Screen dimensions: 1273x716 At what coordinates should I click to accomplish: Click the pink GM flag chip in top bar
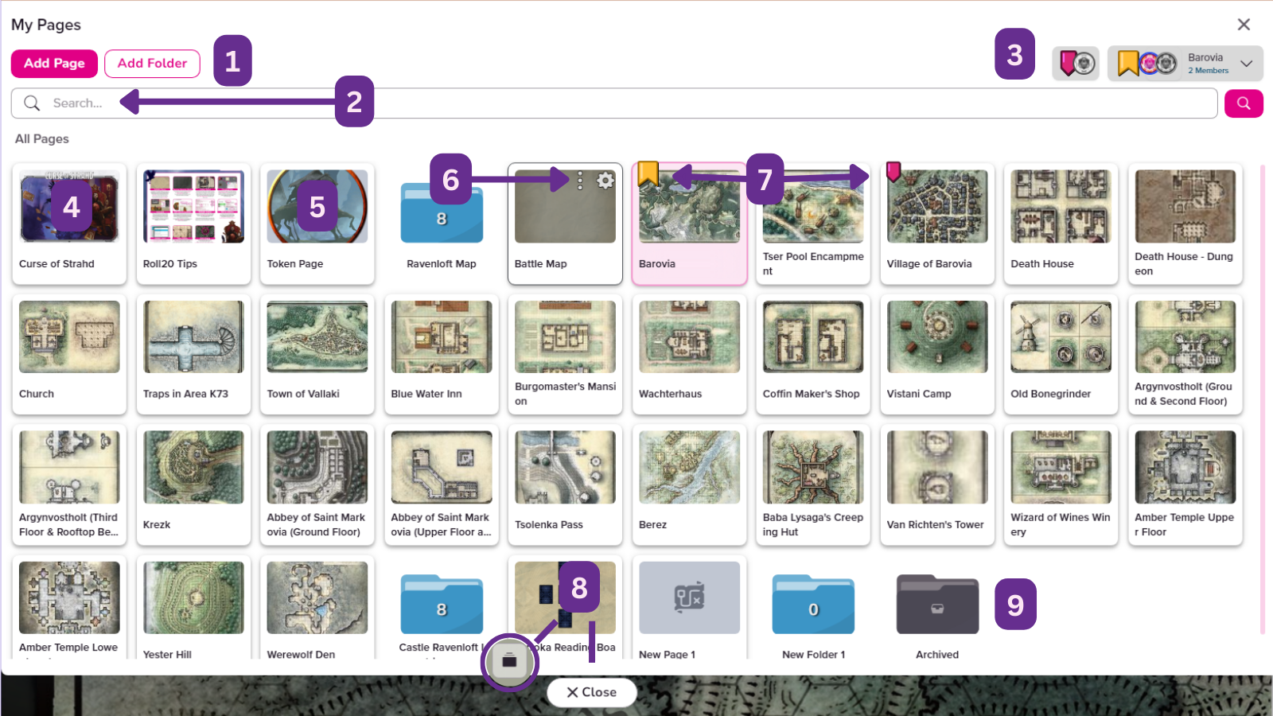pyautogui.click(x=1076, y=63)
